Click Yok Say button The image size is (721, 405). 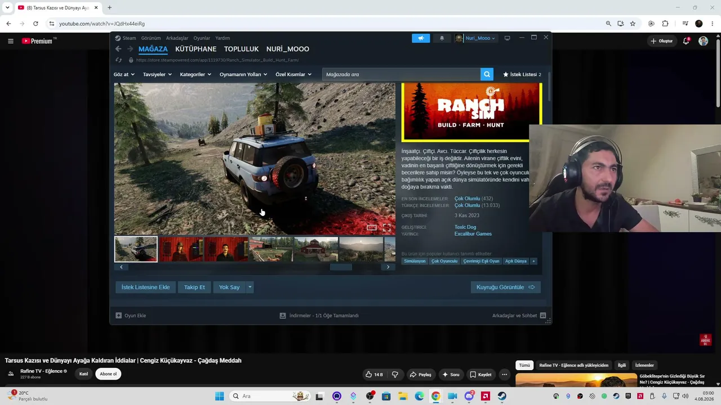click(x=229, y=287)
